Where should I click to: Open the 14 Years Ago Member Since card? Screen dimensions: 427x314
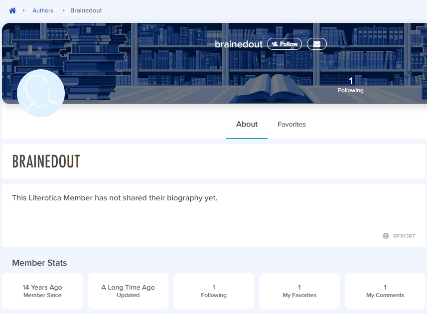pos(42,291)
